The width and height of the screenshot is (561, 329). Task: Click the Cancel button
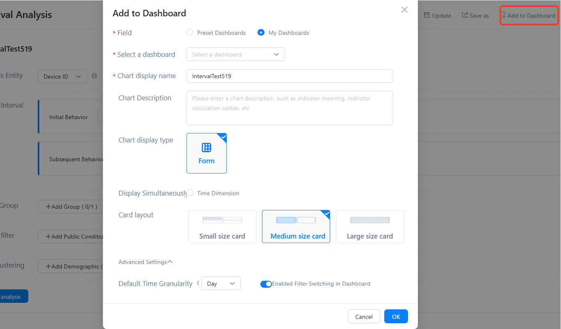pos(364,316)
